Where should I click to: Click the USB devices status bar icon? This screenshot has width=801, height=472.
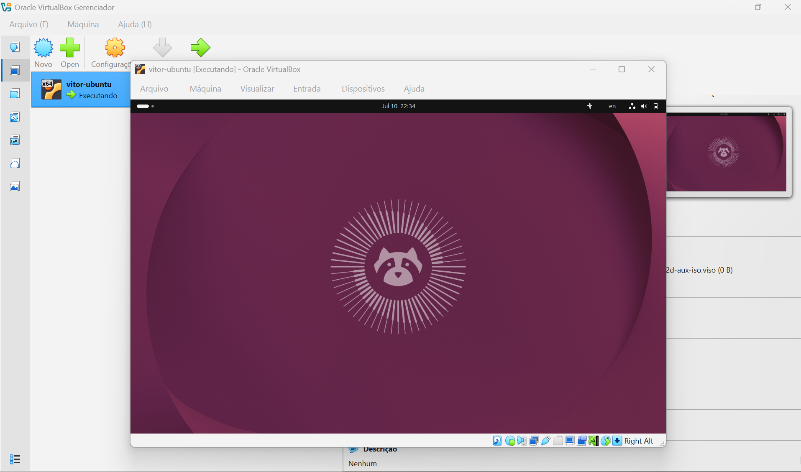[x=546, y=441]
